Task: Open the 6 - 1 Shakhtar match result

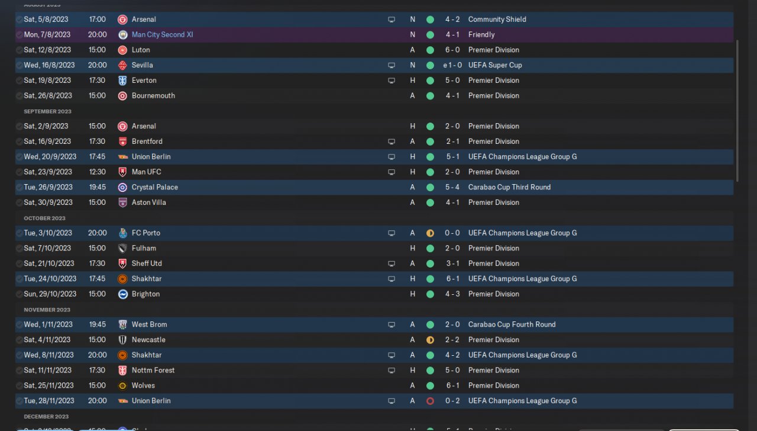Action: pos(452,279)
